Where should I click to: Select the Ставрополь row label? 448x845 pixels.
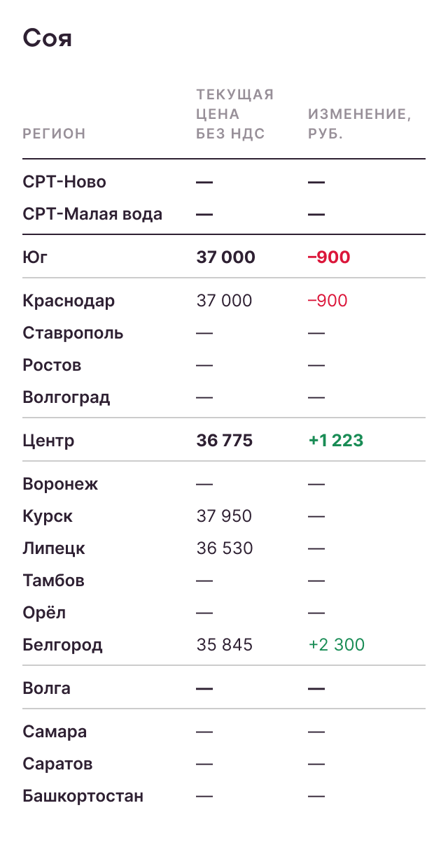pyautogui.click(x=73, y=333)
